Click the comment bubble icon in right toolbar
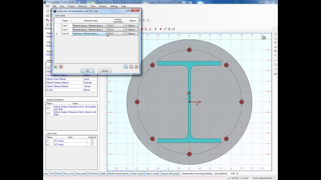Viewport: 321px width, 180px height. tap(275, 74)
